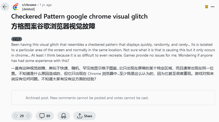The width and height of the screenshot is (219, 122).
Task: Click the HELP flair tag
Action: coord(17,39)
